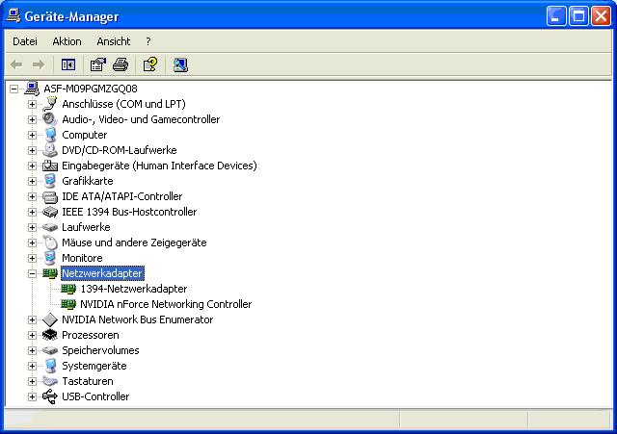This screenshot has width=617, height=434.
Task: Select the USB-Controller label
Action: 95,396
